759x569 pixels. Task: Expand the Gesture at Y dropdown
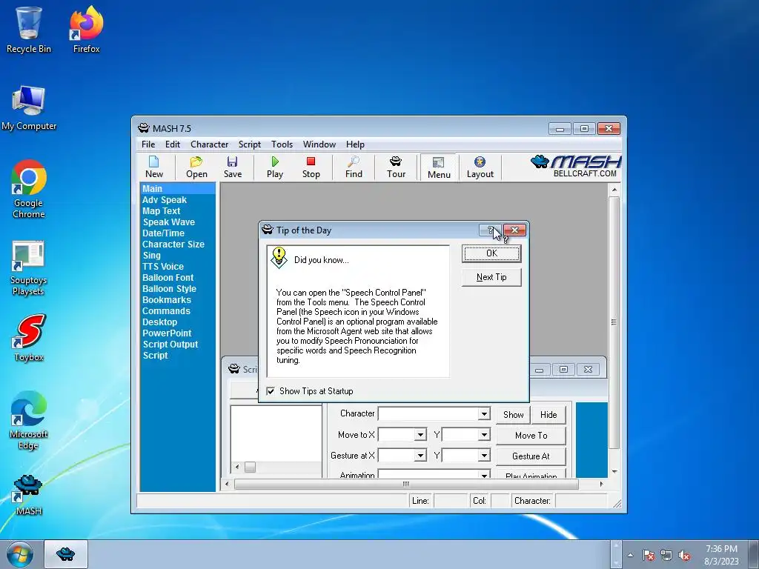point(483,456)
